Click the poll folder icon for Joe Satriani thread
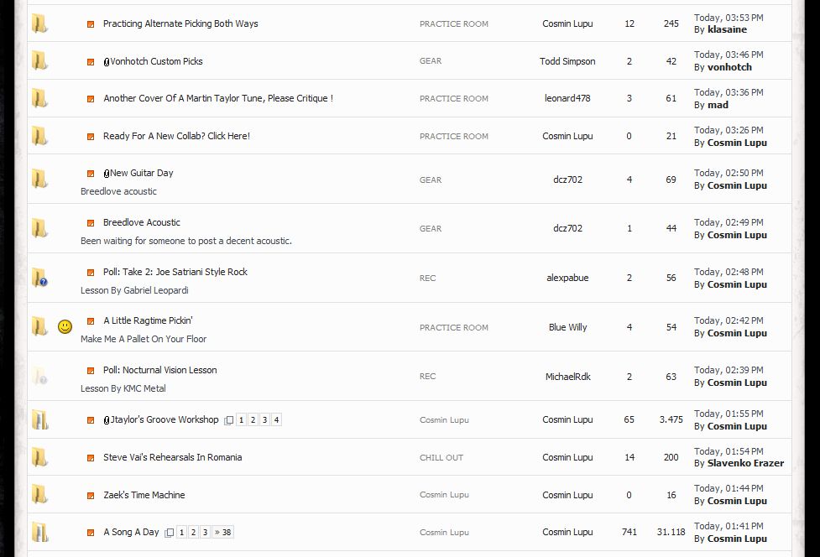This screenshot has height=557, width=820. point(39,278)
